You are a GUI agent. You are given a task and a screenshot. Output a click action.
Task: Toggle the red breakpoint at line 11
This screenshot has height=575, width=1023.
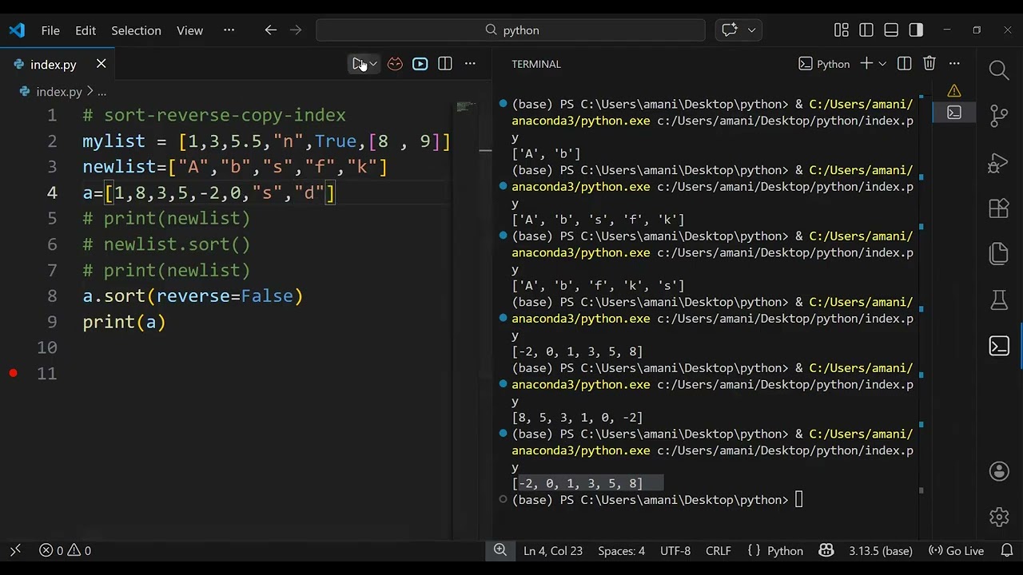14,373
